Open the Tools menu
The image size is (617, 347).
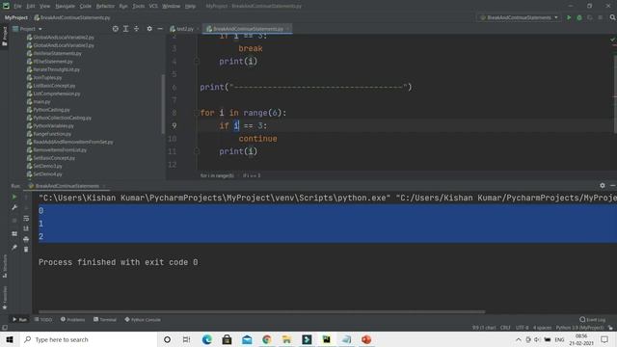pyautogui.click(x=138, y=6)
